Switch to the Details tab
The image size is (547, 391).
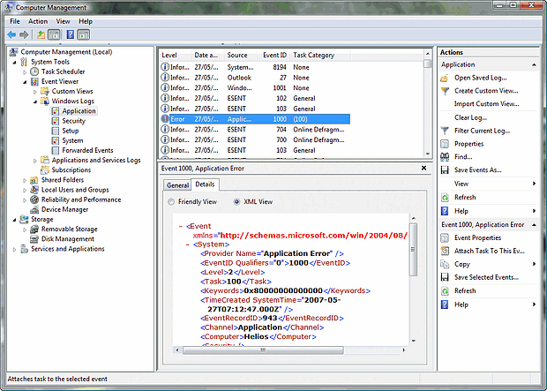[205, 184]
